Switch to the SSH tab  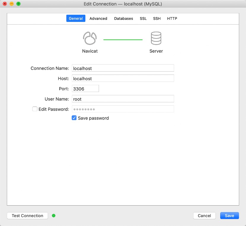pos(157,18)
